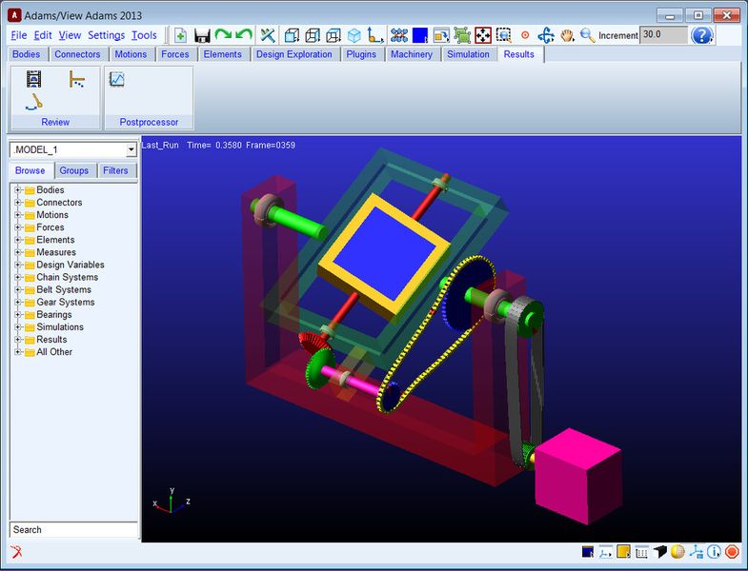Open the animation filmstrip icon in Review
This screenshot has height=571, width=748.
[35, 79]
